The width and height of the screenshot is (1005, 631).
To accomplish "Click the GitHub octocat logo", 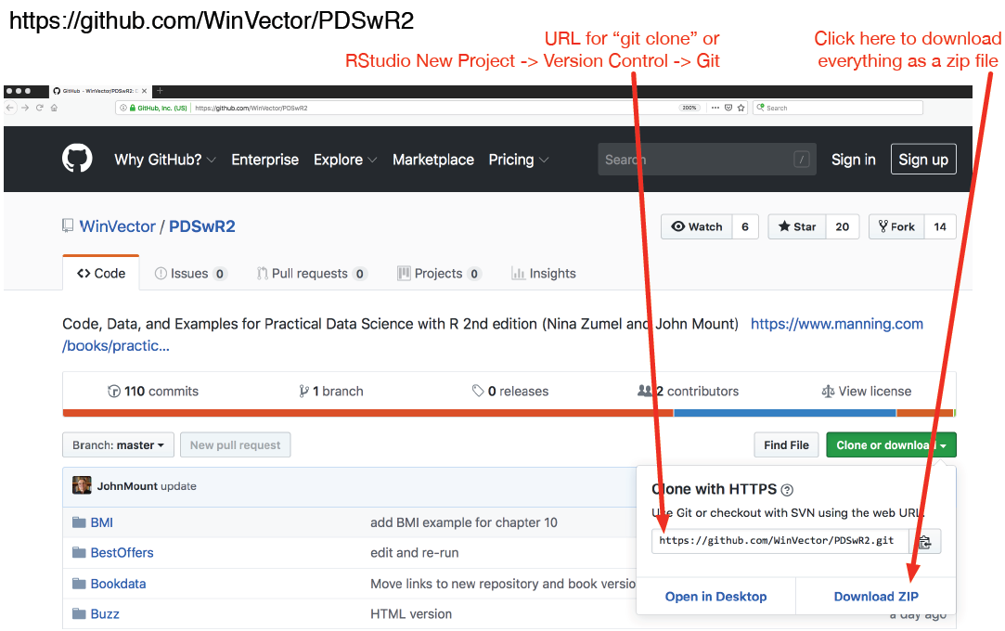I will (77, 159).
